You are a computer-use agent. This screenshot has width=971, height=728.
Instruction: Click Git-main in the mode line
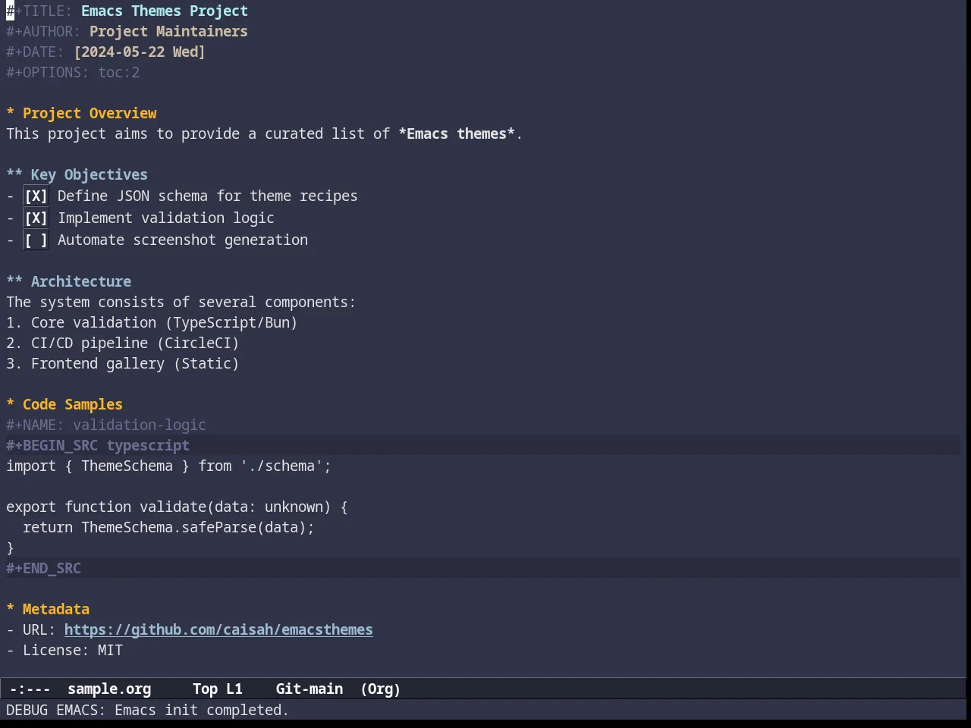pos(310,689)
